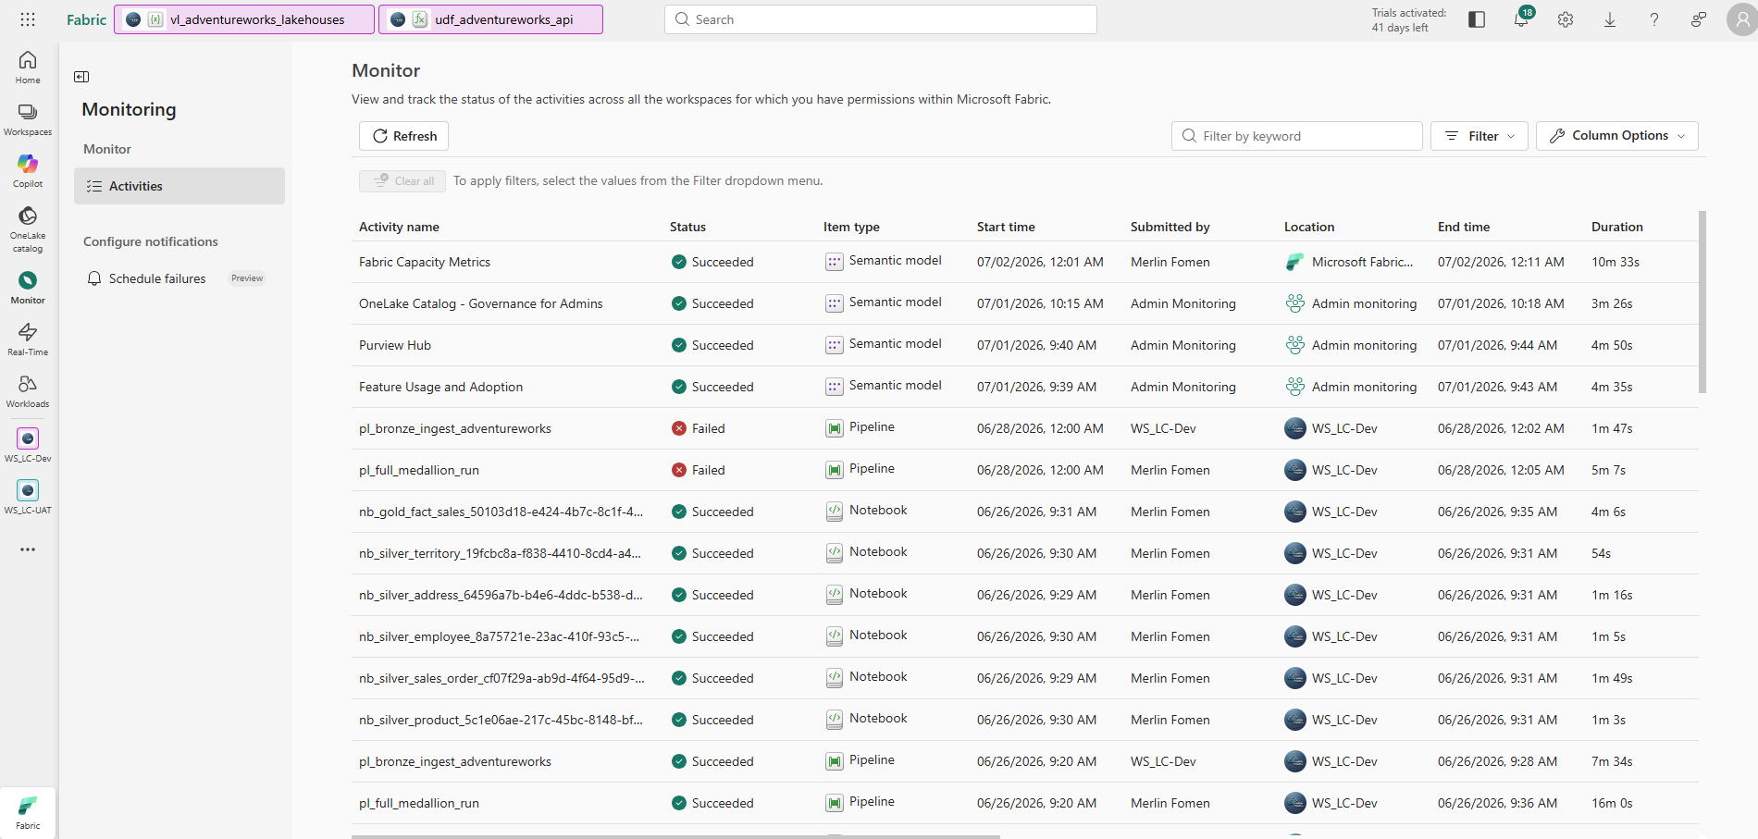This screenshot has width=1758, height=839.
Task: Expand the Column Options dropdown
Action: tap(1617, 136)
